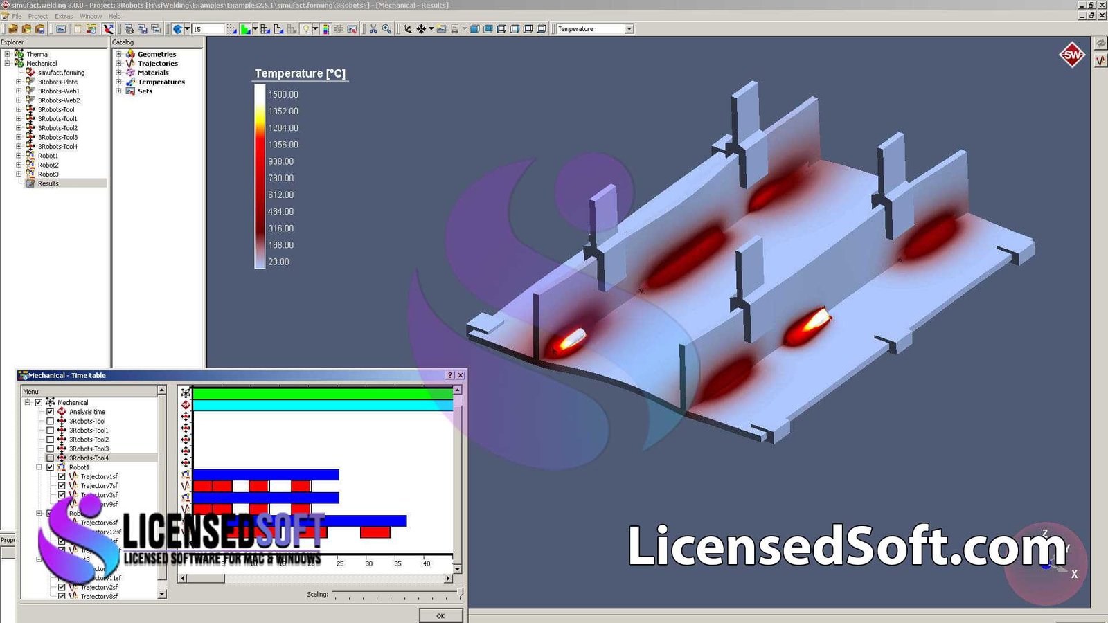Click the shaded solid cube view icon
This screenshot has width=1108, height=623.
(474, 29)
